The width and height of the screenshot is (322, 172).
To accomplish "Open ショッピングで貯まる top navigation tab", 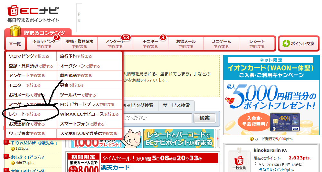I will pyautogui.click(x=44, y=44).
